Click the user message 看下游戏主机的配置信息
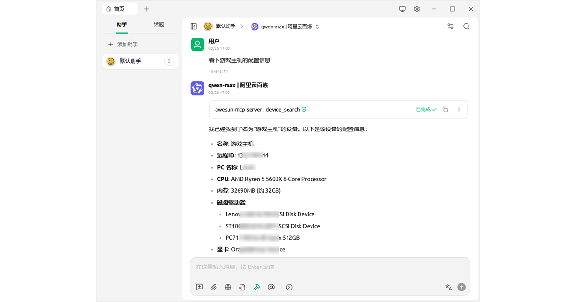Image resolution: width=576 pixels, height=302 pixels. [240, 60]
